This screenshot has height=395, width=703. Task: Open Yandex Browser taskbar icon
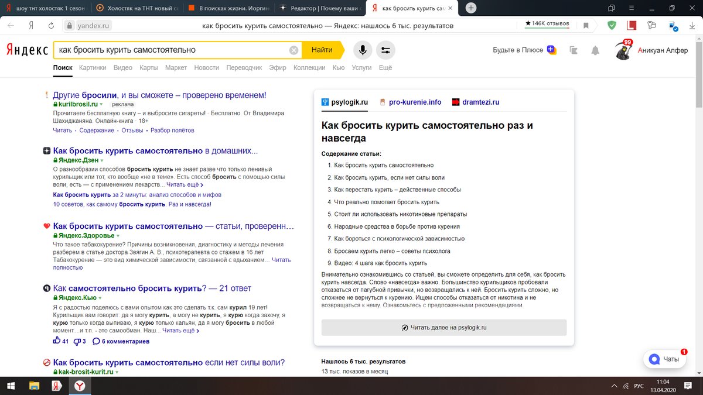[x=79, y=386]
